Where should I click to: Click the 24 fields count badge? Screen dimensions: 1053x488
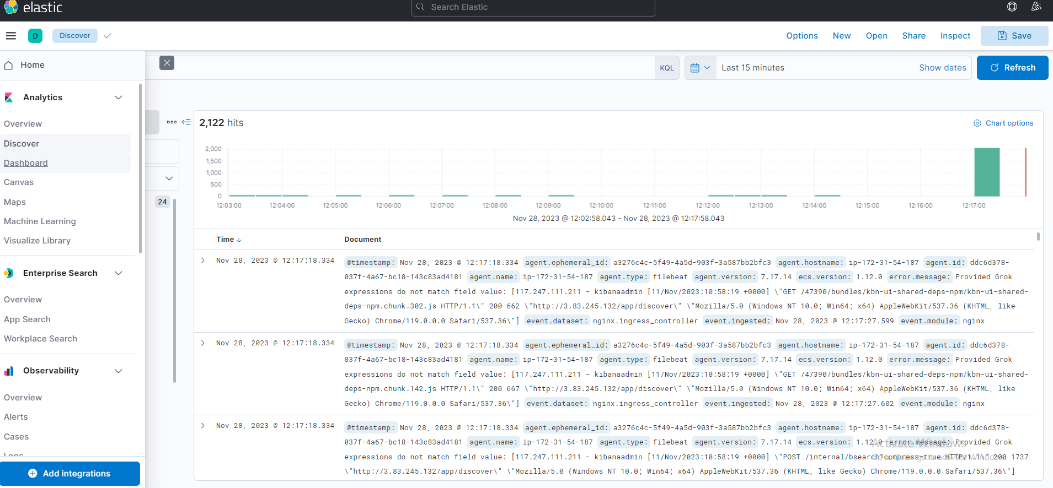[162, 202]
